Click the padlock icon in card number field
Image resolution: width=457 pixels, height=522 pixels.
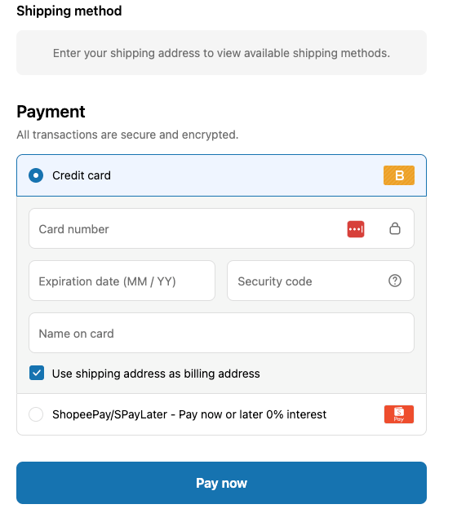coord(395,228)
